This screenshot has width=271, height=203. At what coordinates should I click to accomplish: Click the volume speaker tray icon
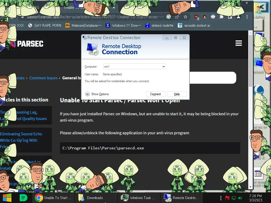[240, 198]
